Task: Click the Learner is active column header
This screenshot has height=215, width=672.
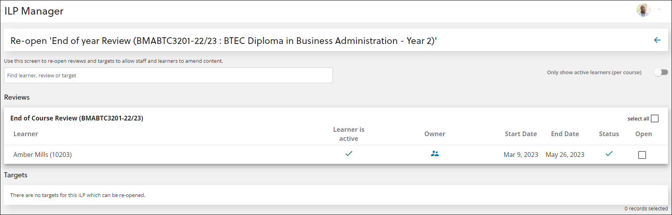Action: (x=349, y=134)
